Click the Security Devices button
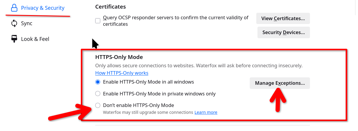The image size is (358, 131). tap(284, 32)
